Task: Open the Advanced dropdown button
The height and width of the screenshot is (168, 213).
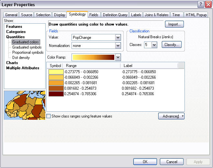Action: pyautogui.click(x=171, y=116)
